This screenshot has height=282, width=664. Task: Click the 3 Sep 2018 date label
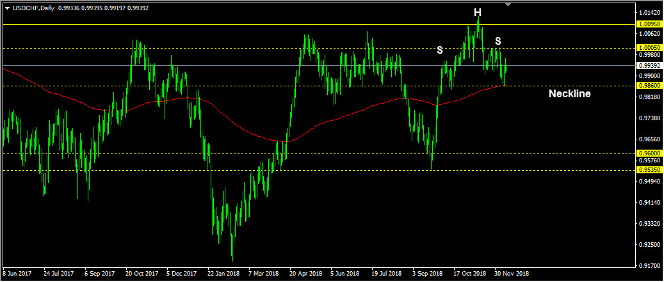(x=428, y=274)
